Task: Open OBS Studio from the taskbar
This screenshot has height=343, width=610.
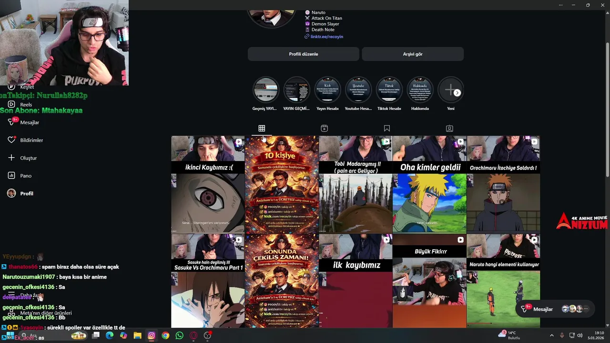Action: click(x=207, y=335)
